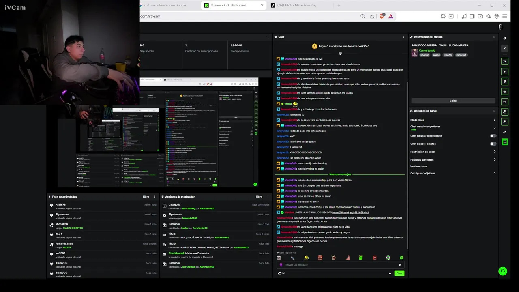The image size is (519, 292).
Task: Open chat settings gear icon
Action: point(390,273)
